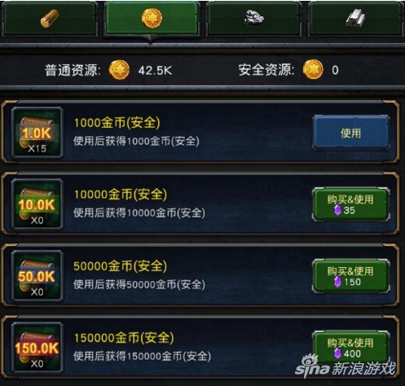Select the gold coin resource tab
Screen dimensions: 405x386
click(152, 19)
